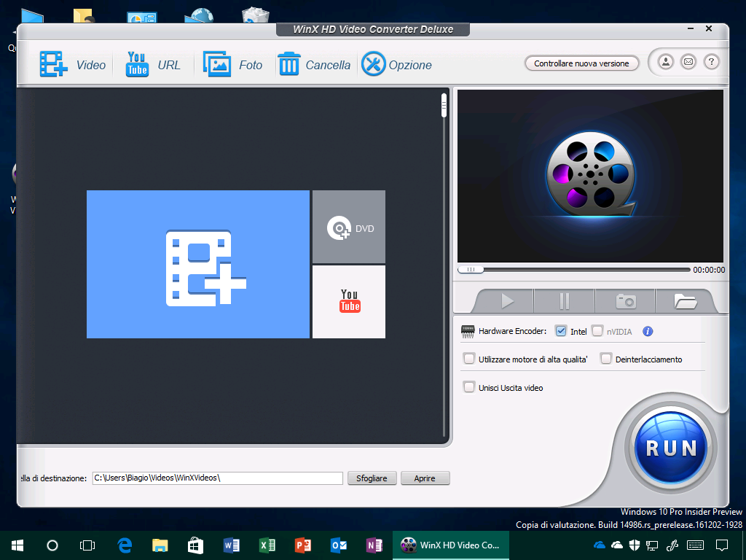
Task: Close the WinX converter window
Action: point(708,28)
